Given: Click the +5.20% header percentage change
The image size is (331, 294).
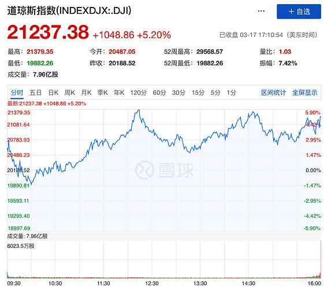Looking at the screenshot, I should tap(154, 35).
